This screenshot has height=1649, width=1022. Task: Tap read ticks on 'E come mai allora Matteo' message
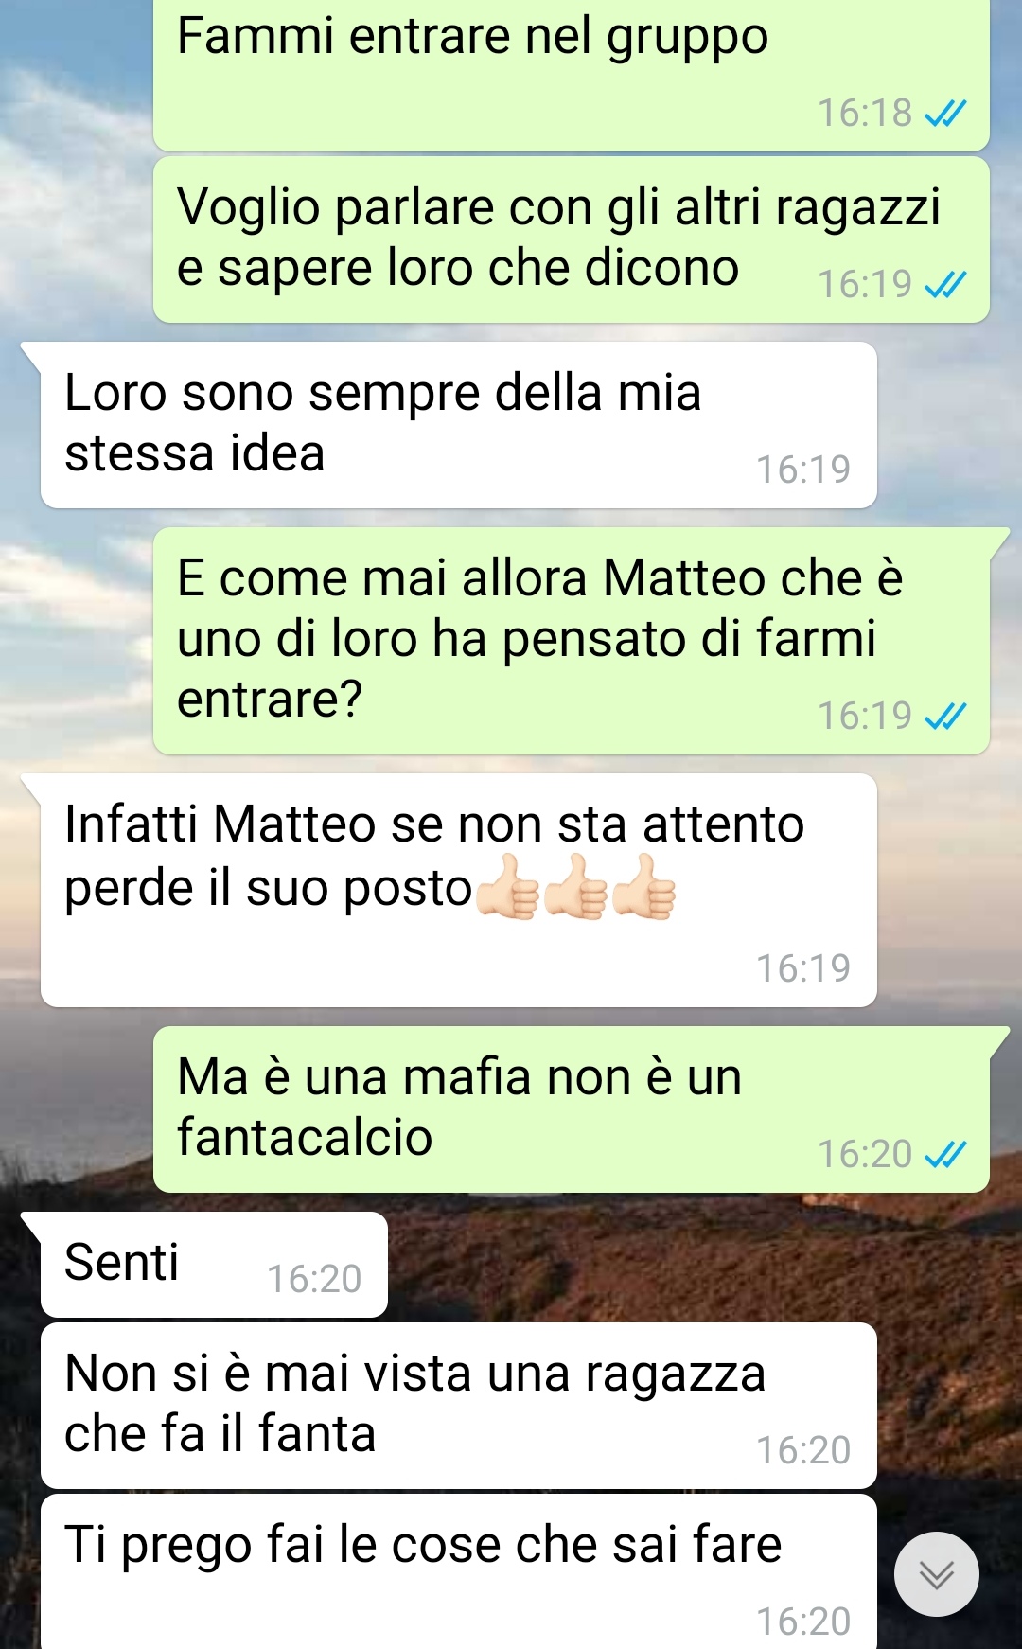[x=944, y=717]
